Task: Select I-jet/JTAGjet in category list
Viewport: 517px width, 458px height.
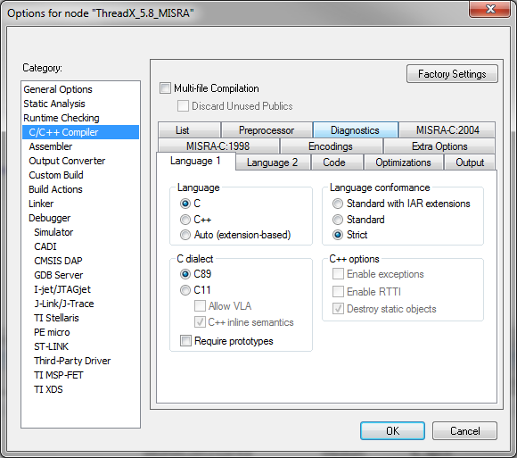Action: [80, 289]
